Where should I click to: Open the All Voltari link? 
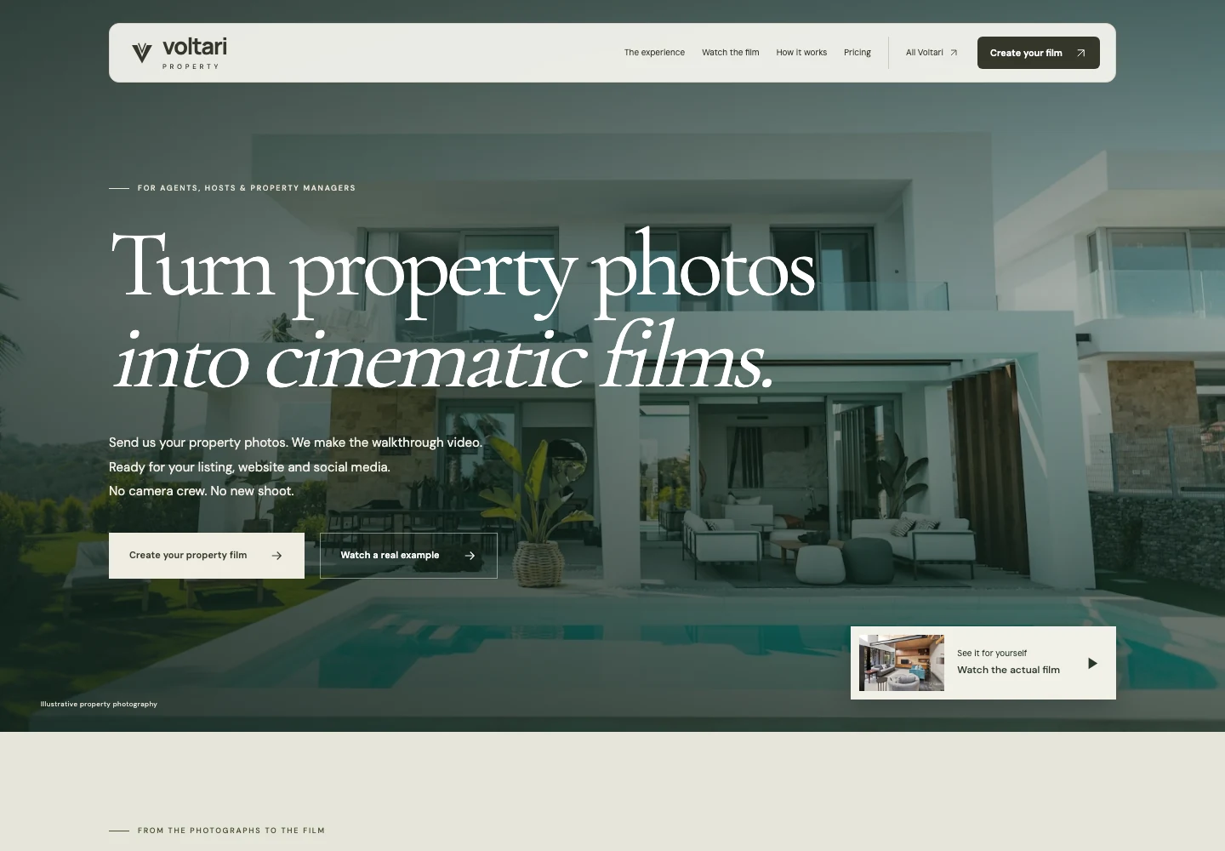[932, 53]
